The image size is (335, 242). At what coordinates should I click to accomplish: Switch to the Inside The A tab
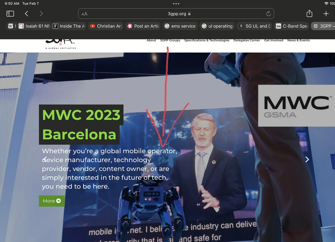coord(69,26)
